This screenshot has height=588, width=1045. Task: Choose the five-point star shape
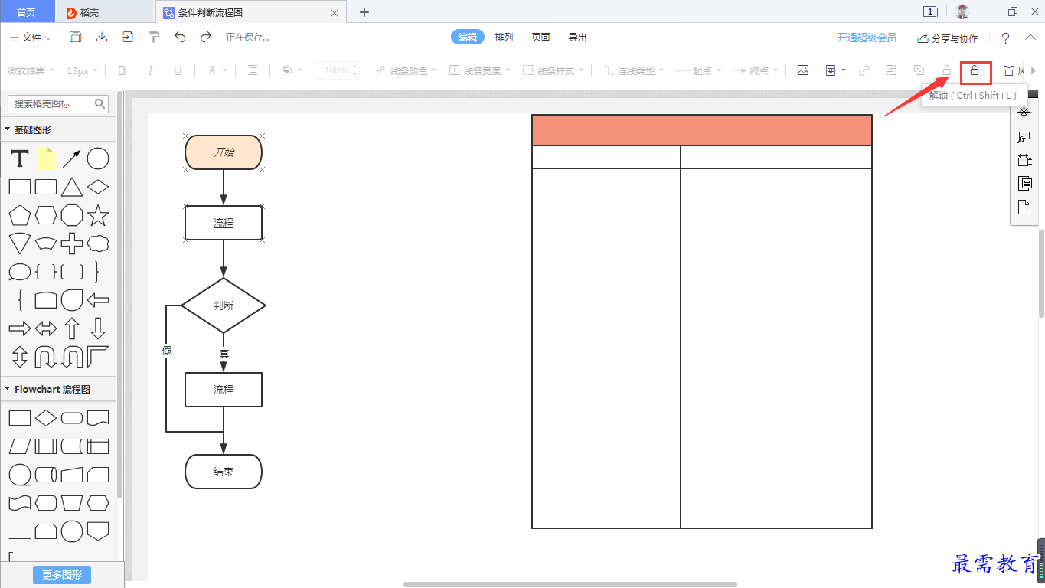point(98,215)
